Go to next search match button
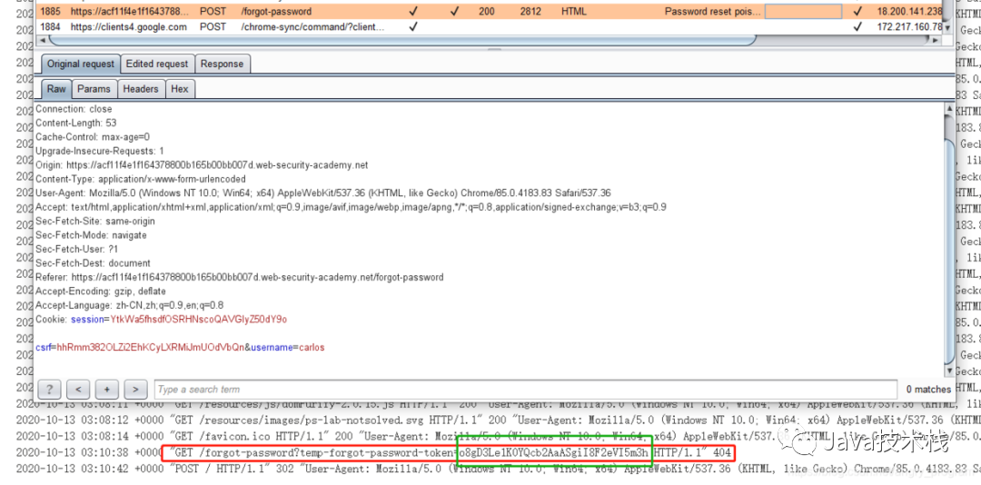This screenshot has width=981, height=485. click(x=135, y=390)
